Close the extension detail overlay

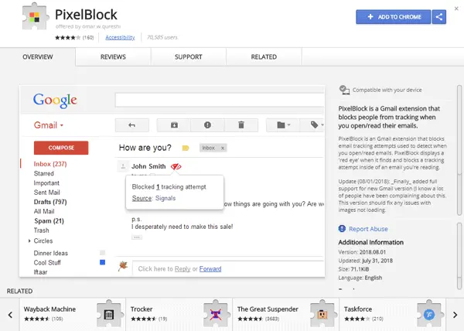[x=456, y=9]
